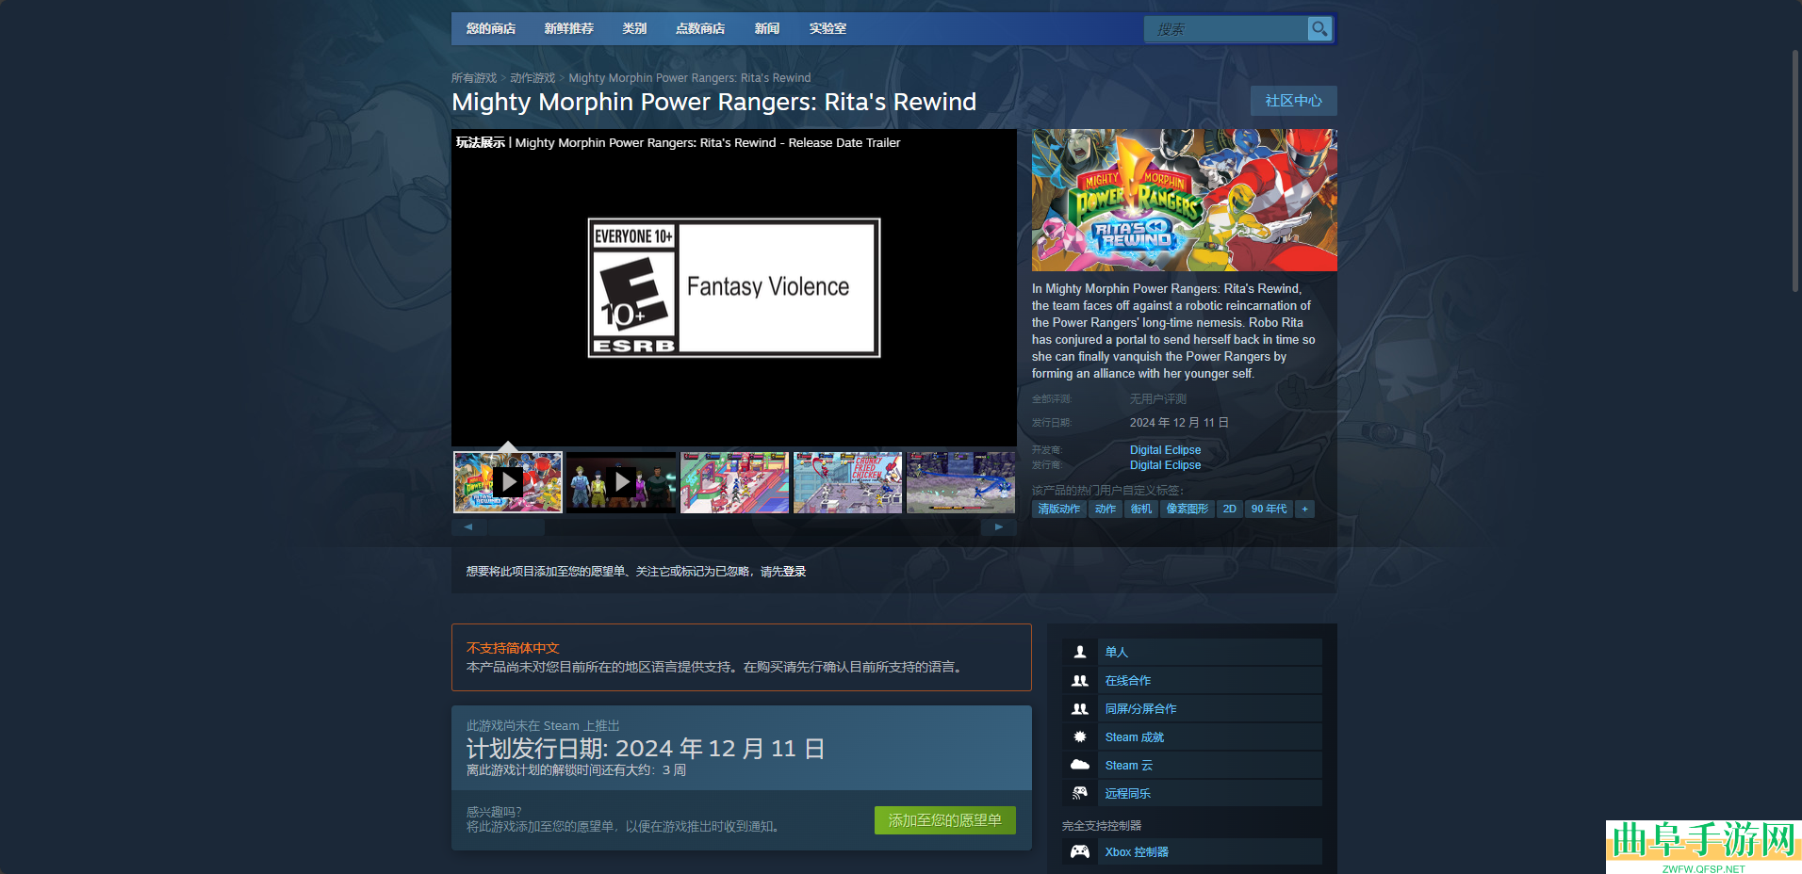
Task: Click the Steam 云 cloud icon
Action: click(1080, 765)
